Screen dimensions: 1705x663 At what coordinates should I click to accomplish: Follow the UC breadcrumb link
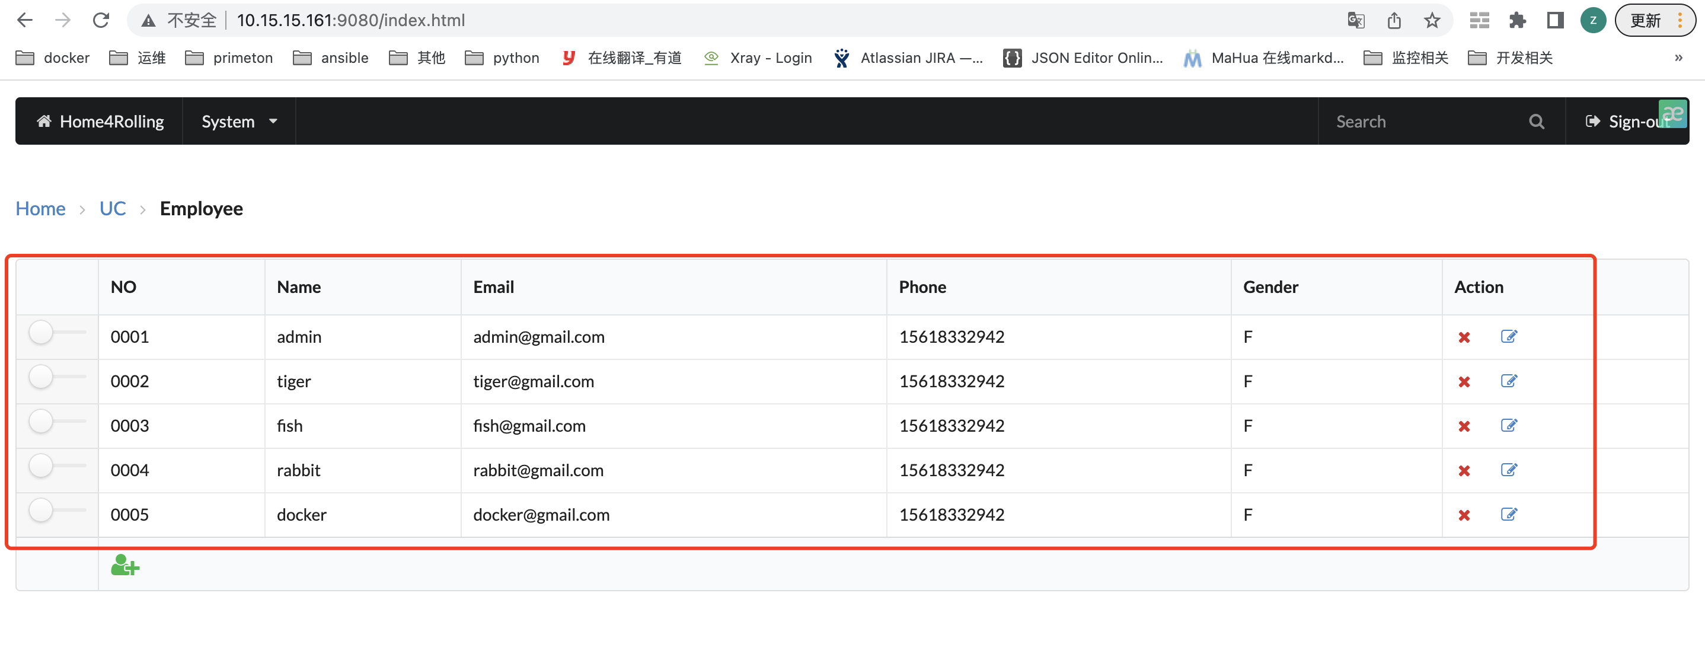113,209
